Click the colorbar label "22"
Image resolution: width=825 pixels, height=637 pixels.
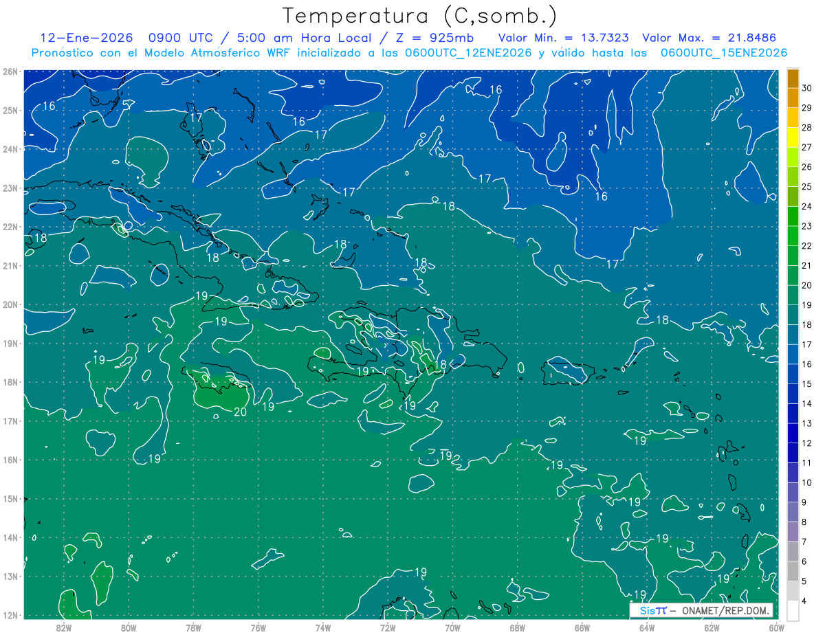click(x=807, y=246)
